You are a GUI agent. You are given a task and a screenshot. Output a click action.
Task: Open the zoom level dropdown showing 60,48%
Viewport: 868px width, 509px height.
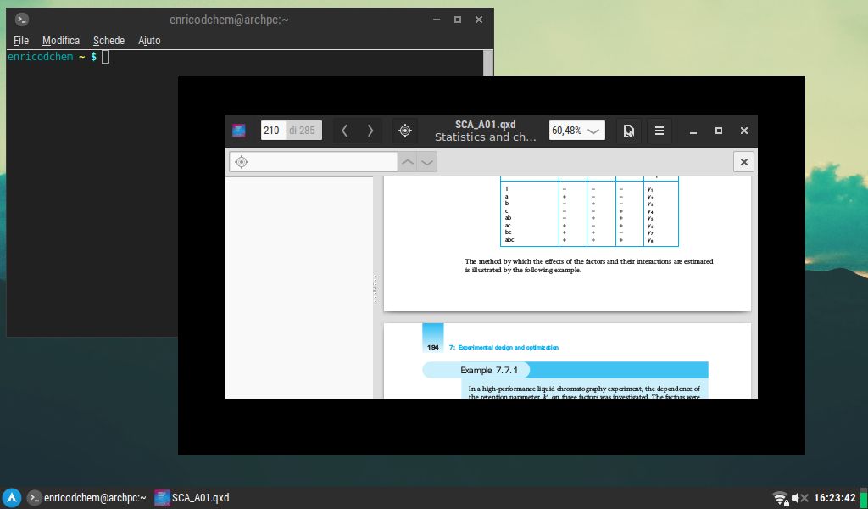click(x=576, y=130)
